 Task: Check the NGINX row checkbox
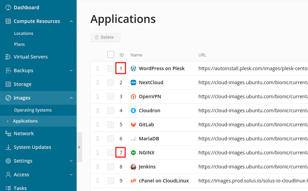click(x=111, y=153)
